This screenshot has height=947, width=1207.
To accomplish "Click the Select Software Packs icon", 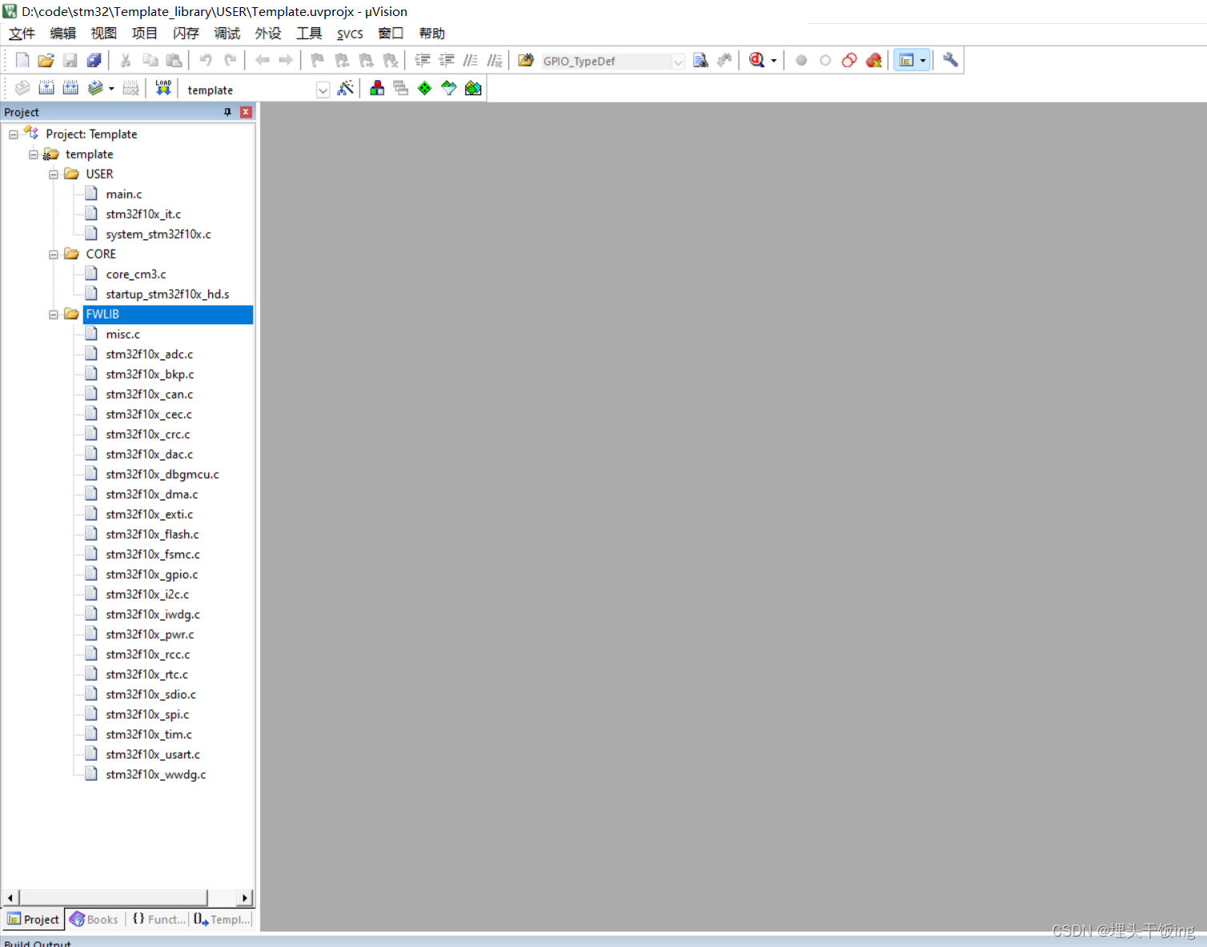I will 449,88.
